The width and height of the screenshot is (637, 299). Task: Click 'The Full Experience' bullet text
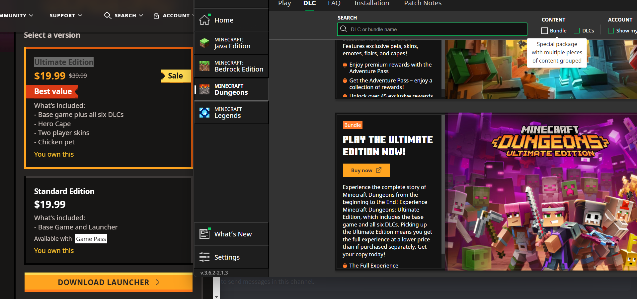tap(374, 266)
